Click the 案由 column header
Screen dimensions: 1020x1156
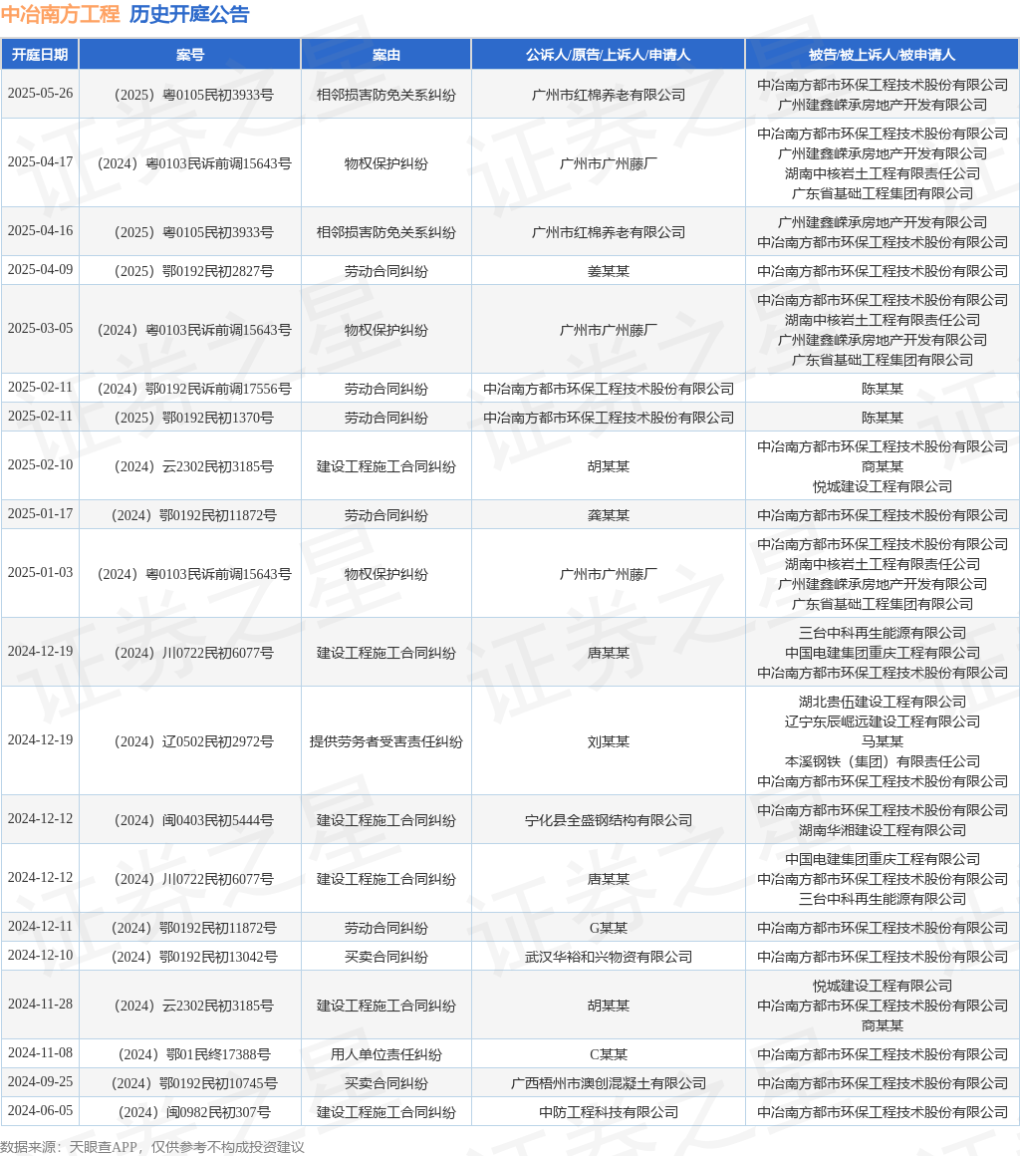click(386, 55)
